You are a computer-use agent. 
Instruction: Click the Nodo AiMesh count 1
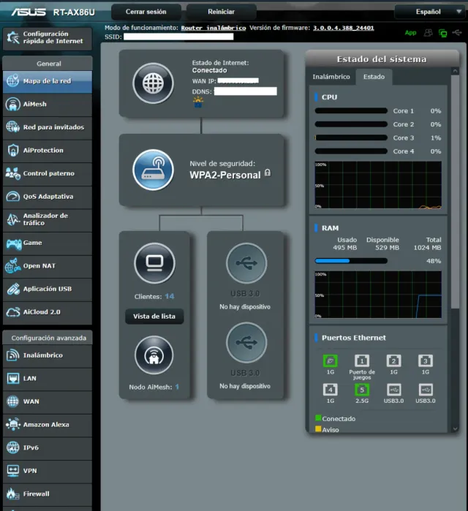coord(177,387)
